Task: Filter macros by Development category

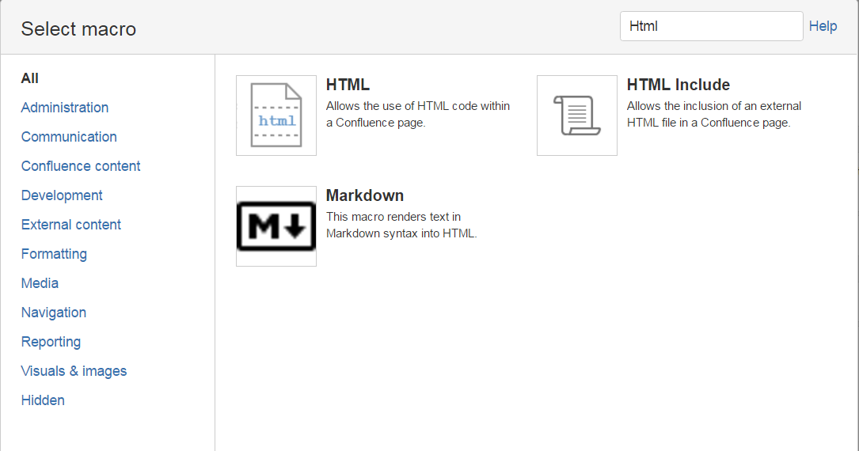Action: click(62, 195)
